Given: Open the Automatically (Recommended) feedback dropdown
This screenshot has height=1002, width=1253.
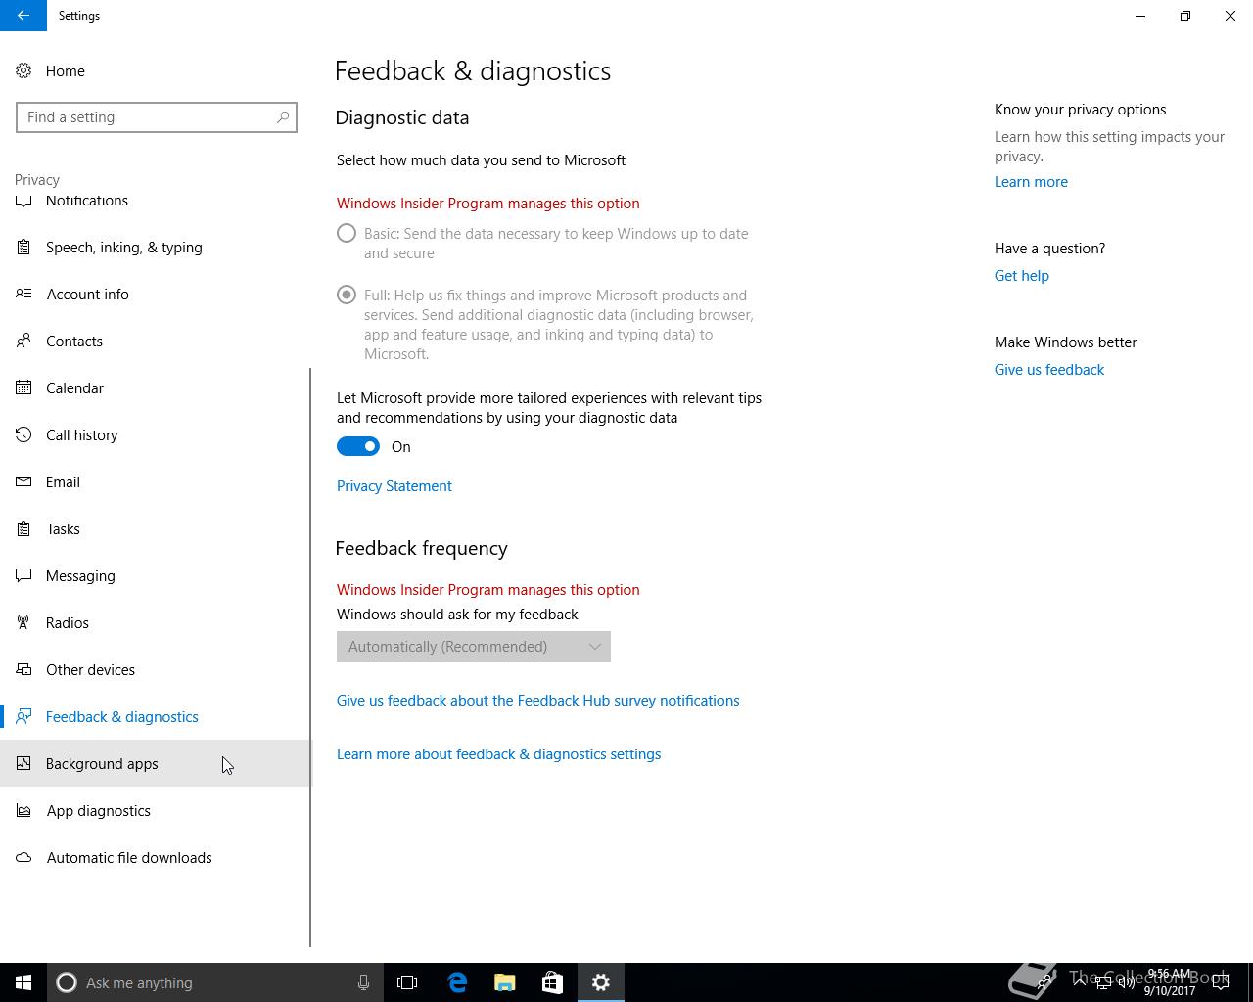Looking at the screenshot, I should click(x=474, y=647).
